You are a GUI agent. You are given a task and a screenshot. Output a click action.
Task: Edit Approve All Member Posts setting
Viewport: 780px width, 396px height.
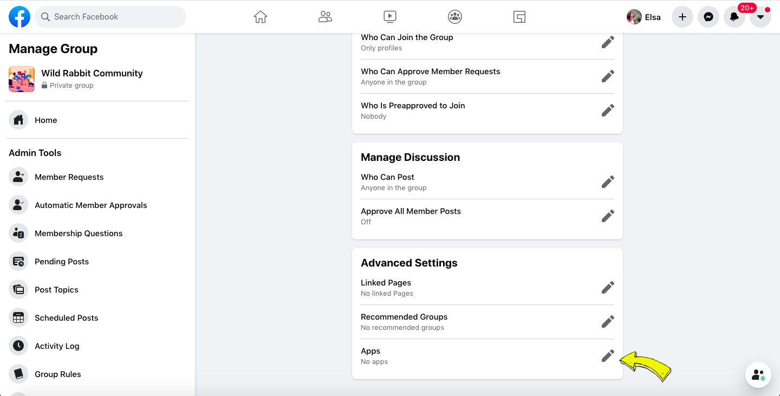tap(608, 216)
